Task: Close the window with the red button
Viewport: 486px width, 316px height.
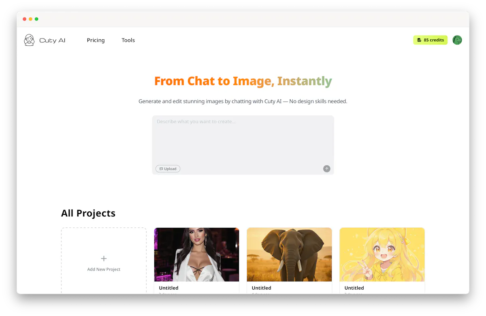Action: point(25,19)
